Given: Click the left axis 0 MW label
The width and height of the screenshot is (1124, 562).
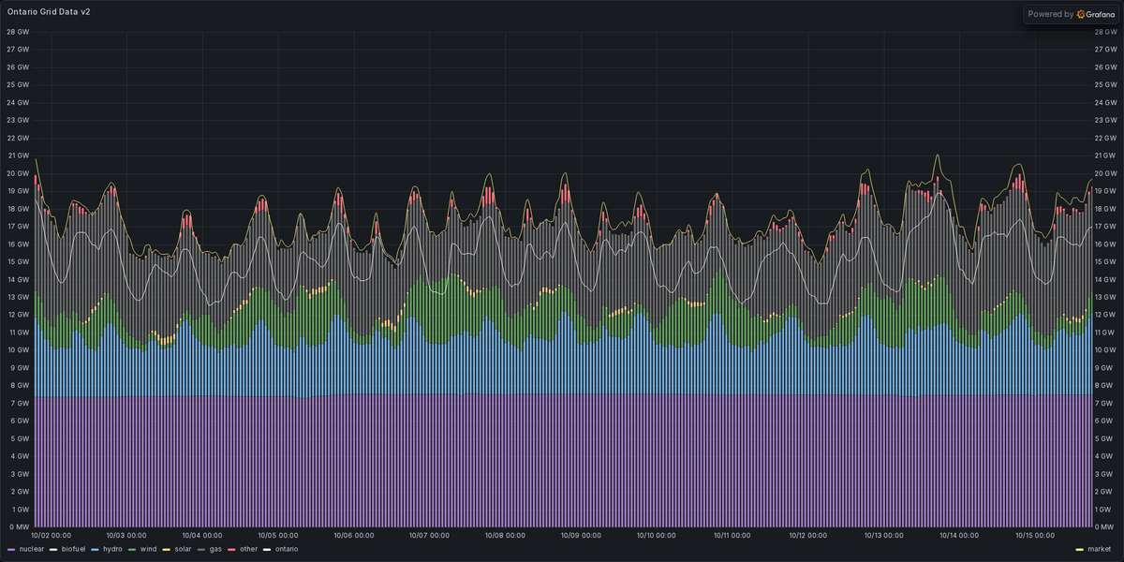Looking at the screenshot, I should click(19, 527).
